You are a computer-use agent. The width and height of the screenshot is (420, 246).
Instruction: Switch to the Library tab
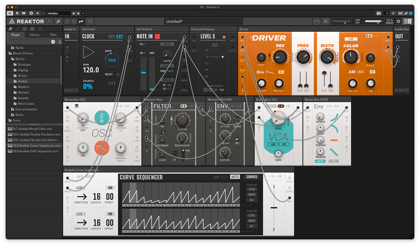pyautogui.click(x=34, y=35)
